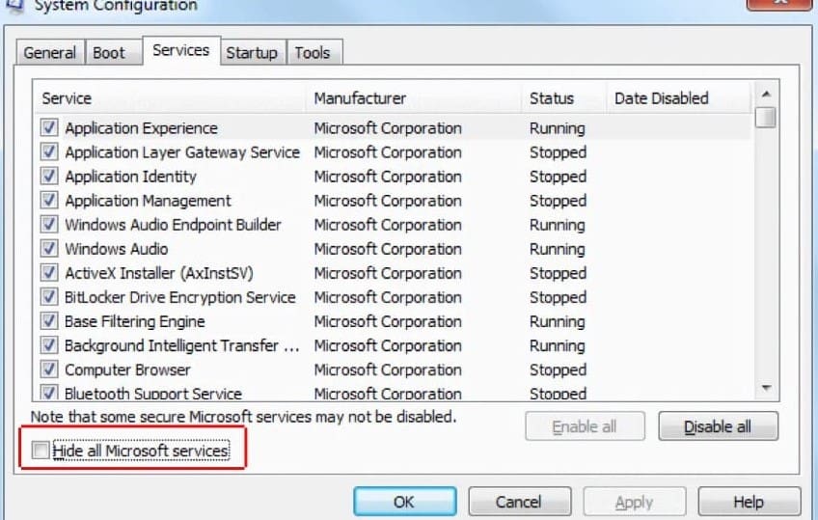Uncheck the Application Experience service checkbox
Screen dimensions: 818x520
(x=49, y=127)
